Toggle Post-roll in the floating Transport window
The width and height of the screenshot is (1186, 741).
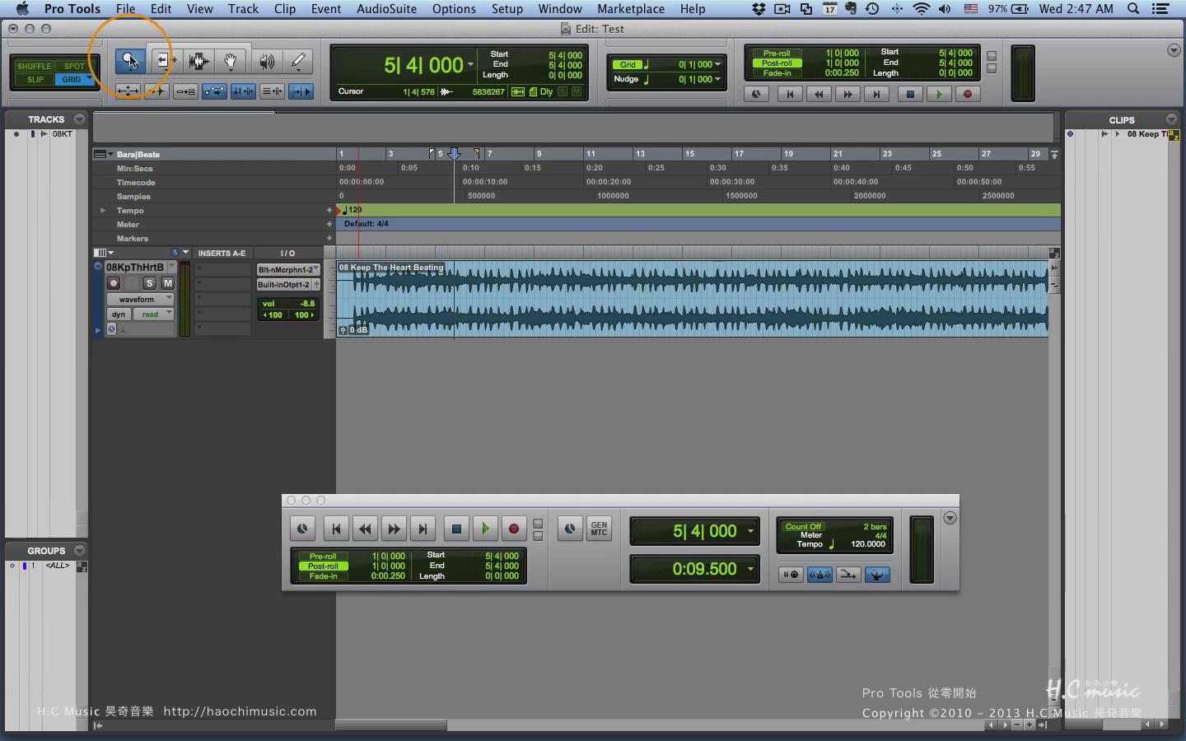pyautogui.click(x=323, y=566)
